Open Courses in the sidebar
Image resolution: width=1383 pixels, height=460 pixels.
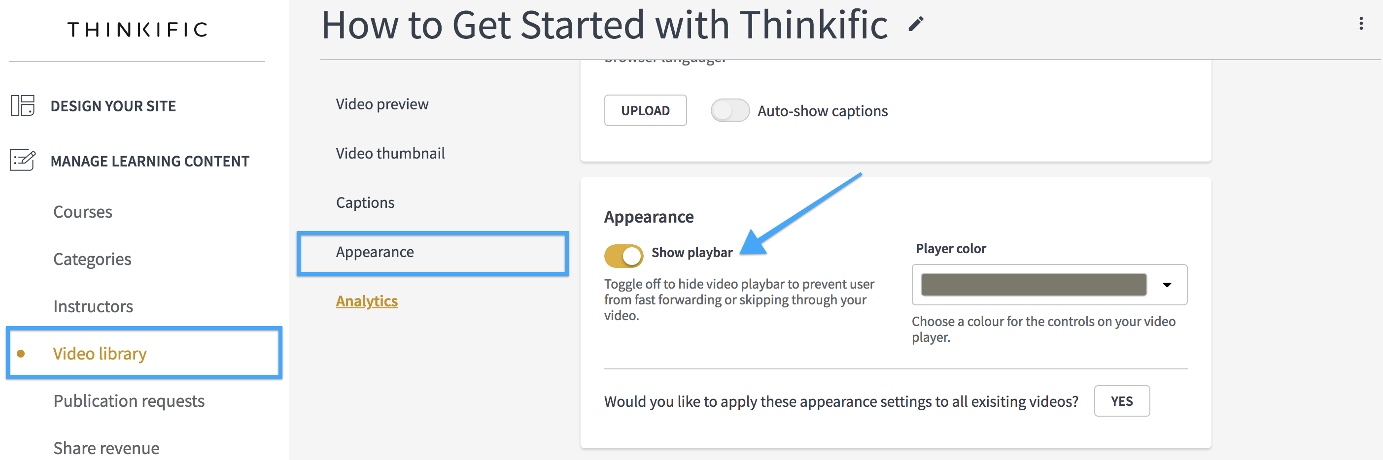pos(83,212)
